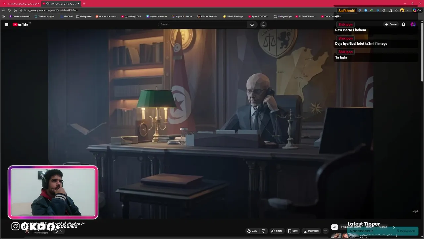
Task: Open Copy of hr-newslet... bookmark
Action: coord(157,16)
